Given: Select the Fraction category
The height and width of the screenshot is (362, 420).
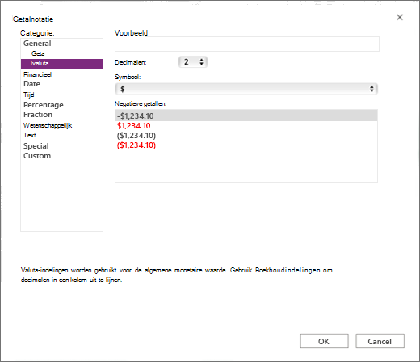Looking at the screenshot, I should (38, 115).
